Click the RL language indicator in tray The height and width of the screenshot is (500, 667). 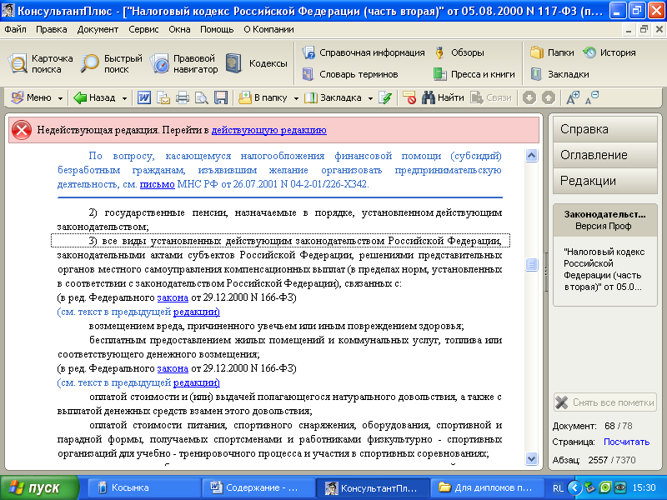click(558, 488)
